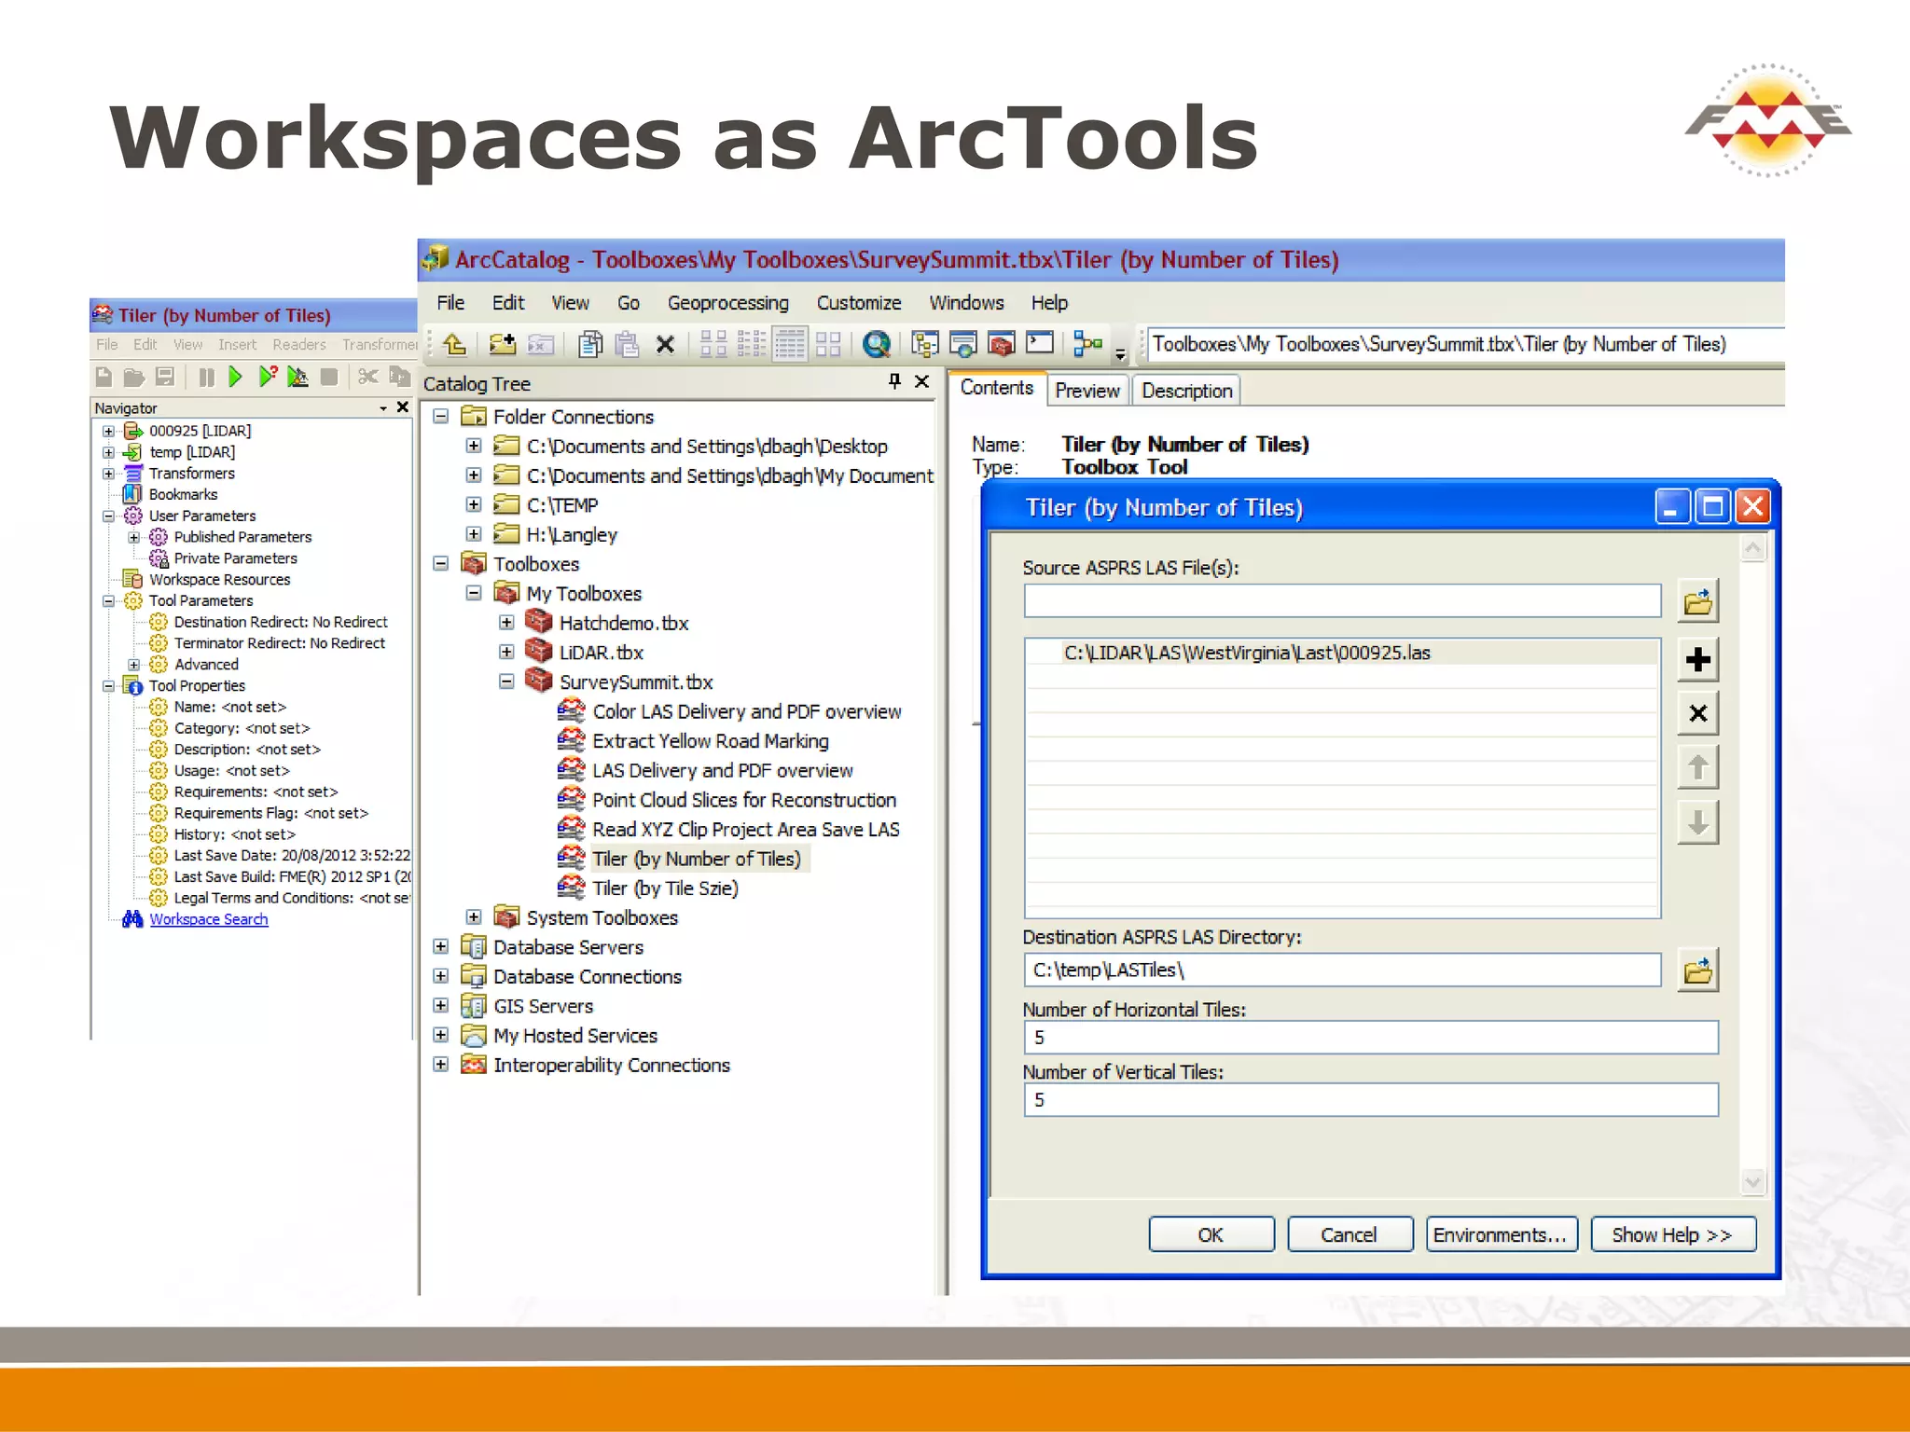The width and height of the screenshot is (1910, 1432).
Task: Pin the Catalog Tree panel
Action: [x=894, y=381]
